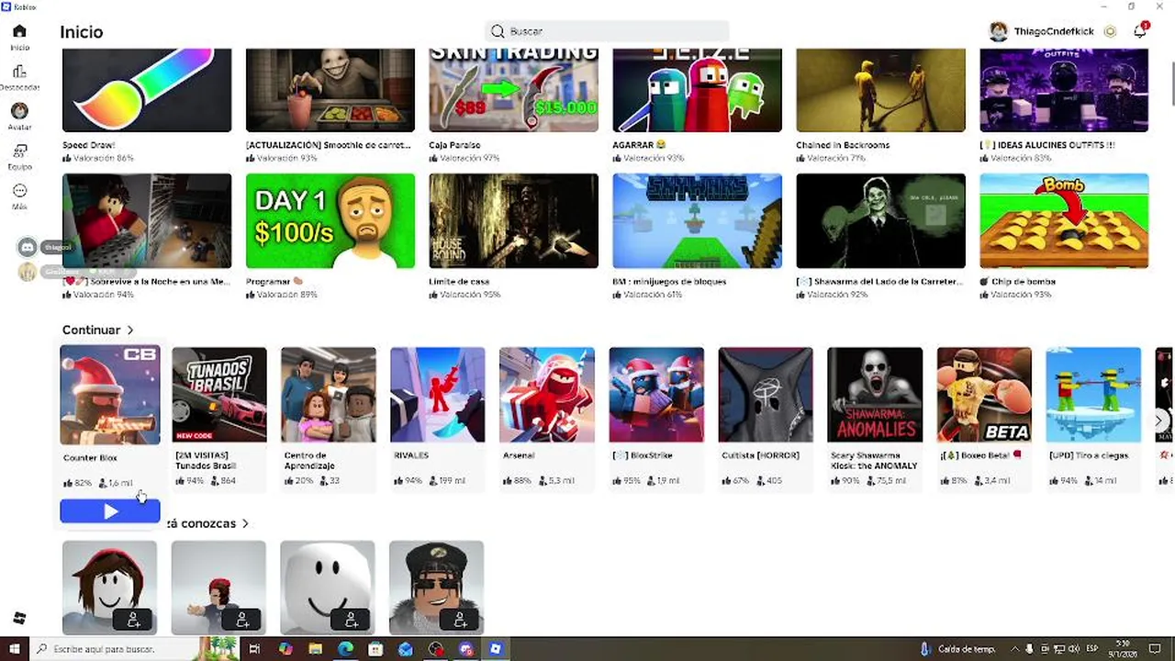Open the Chip de bomba game thumbnail
The image size is (1175, 661).
[1064, 221]
